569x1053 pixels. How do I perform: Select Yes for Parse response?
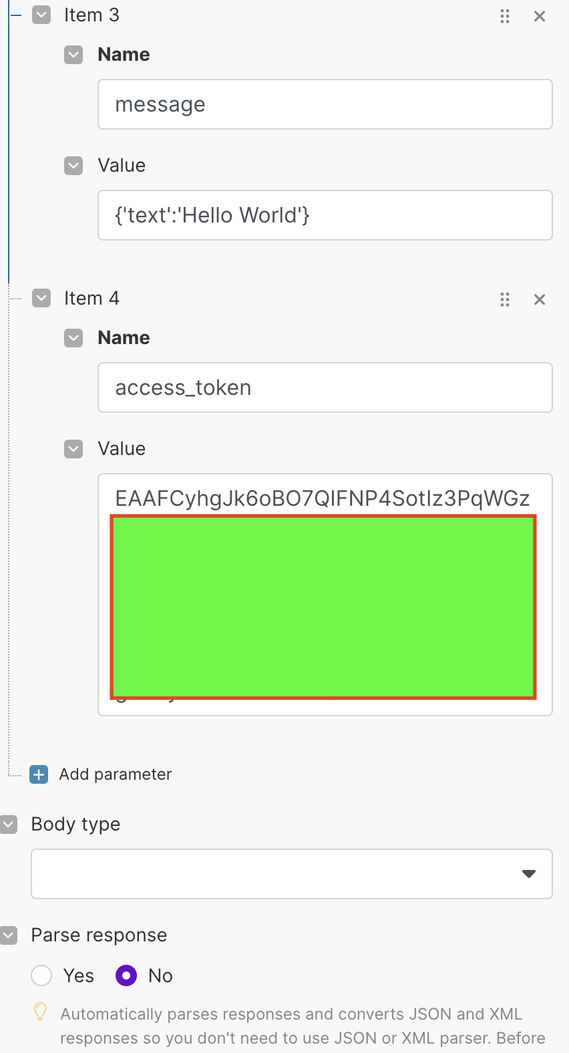[x=41, y=975]
